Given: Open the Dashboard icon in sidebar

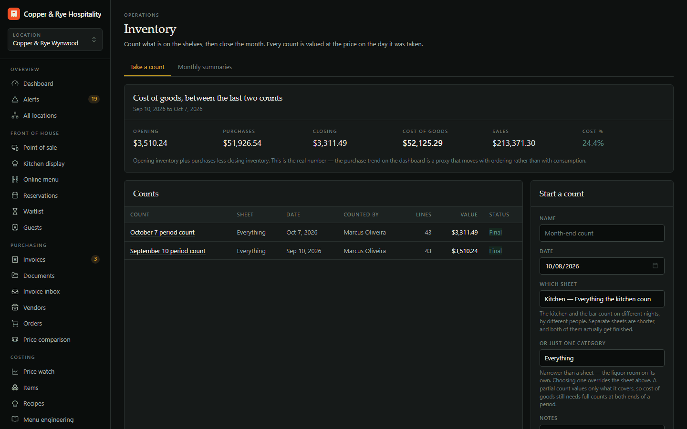Looking at the screenshot, I should 15,83.
